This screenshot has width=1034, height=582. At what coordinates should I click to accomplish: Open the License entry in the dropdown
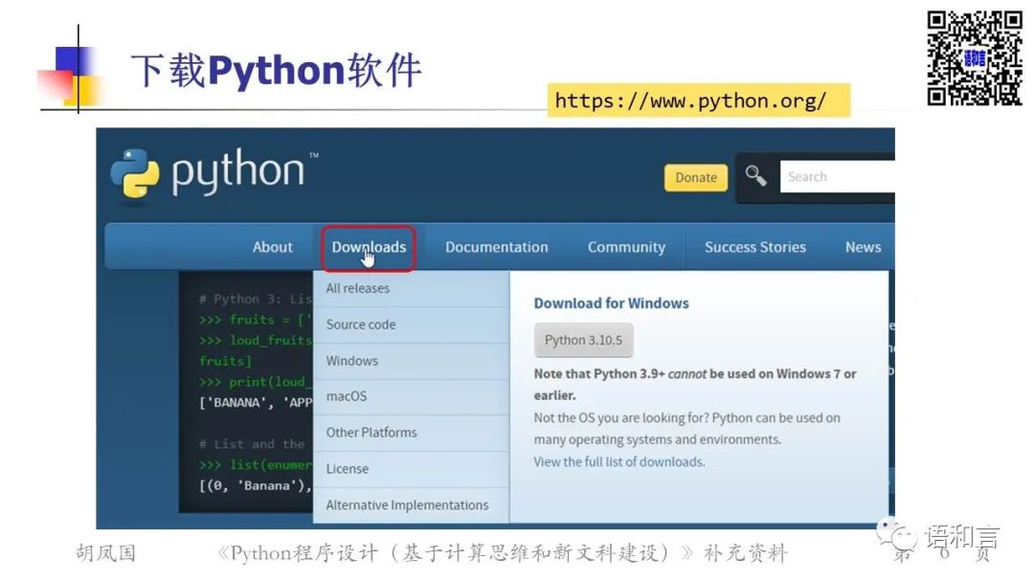pos(411,469)
